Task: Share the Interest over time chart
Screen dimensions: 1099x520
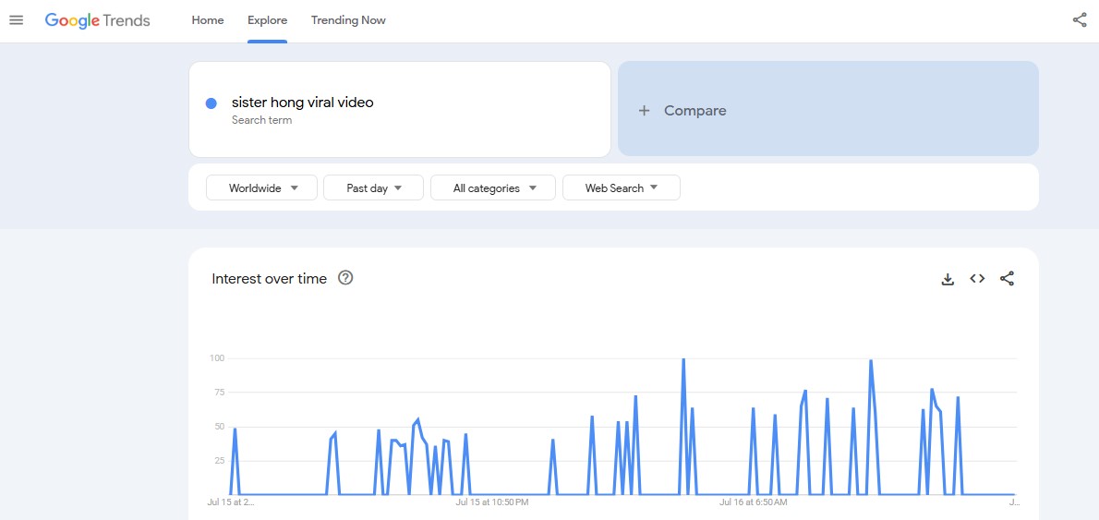Action: pyautogui.click(x=1007, y=279)
